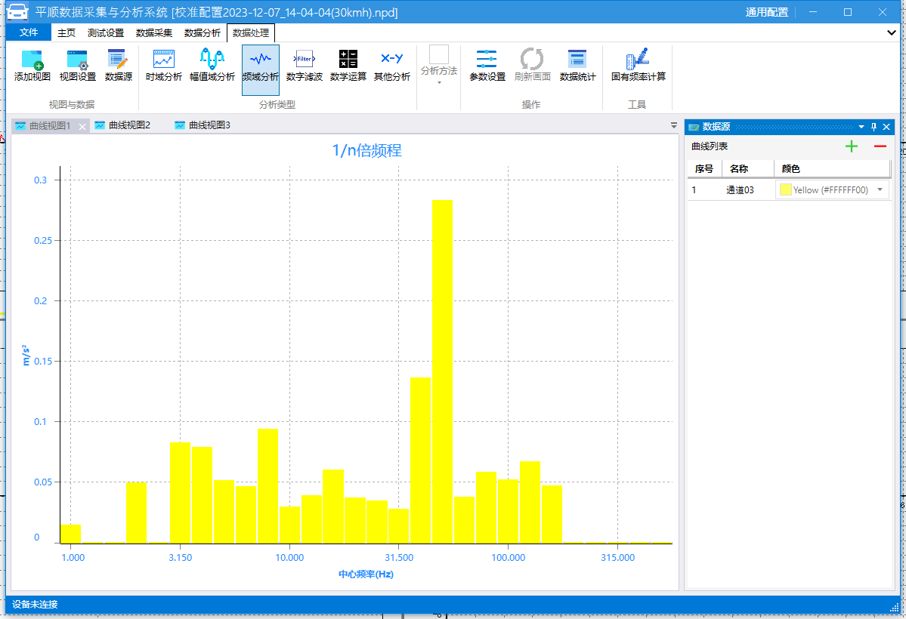Click the yellow color swatch for 通道03

pyautogui.click(x=786, y=190)
